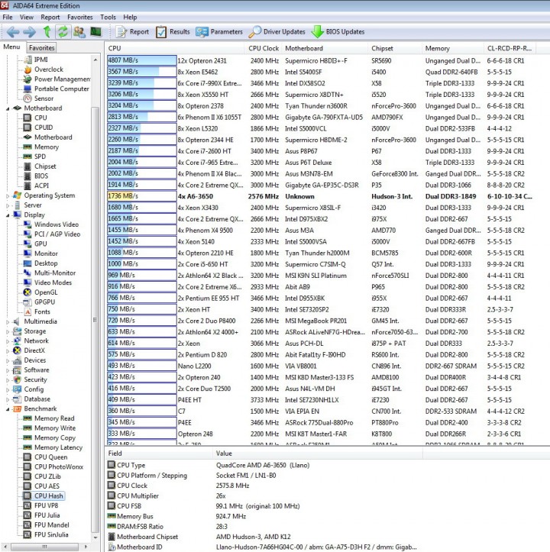Select the 12x Opteron 2431 result row
The image size is (550, 552).
pyautogui.click(x=320, y=60)
